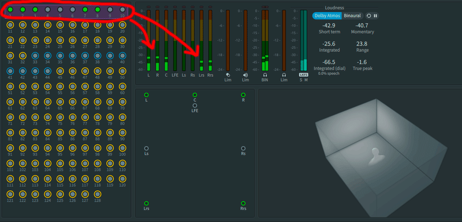Image resolution: width=462 pixels, height=222 pixels.
Task: Click input indicator 56
Action: (73, 86)
